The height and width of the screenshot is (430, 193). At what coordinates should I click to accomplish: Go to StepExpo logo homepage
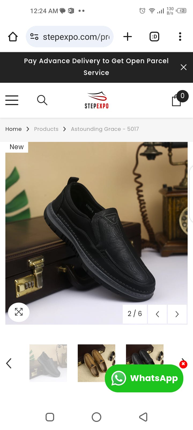[96, 100]
